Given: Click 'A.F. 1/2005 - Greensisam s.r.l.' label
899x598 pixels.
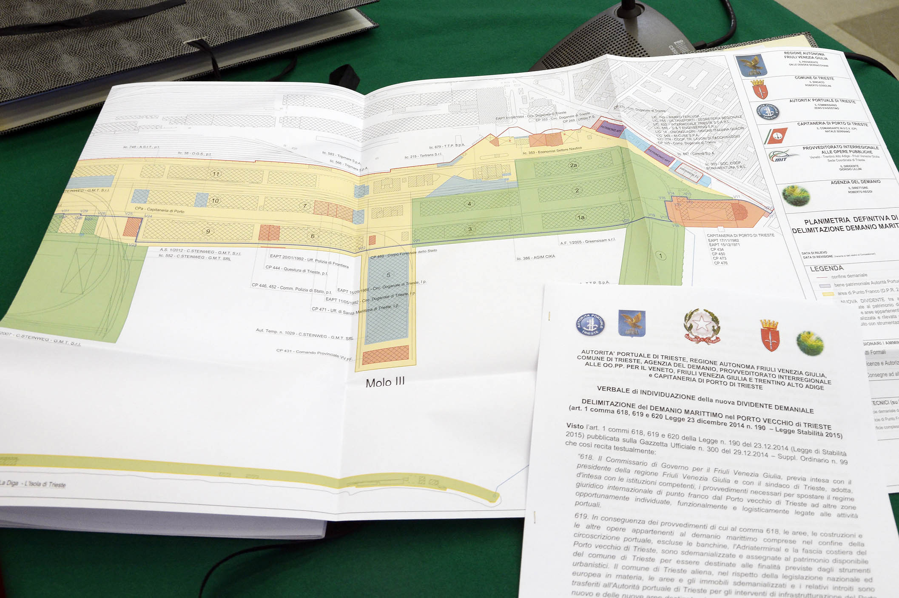Looking at the screenshot, I should click(587, 242).
